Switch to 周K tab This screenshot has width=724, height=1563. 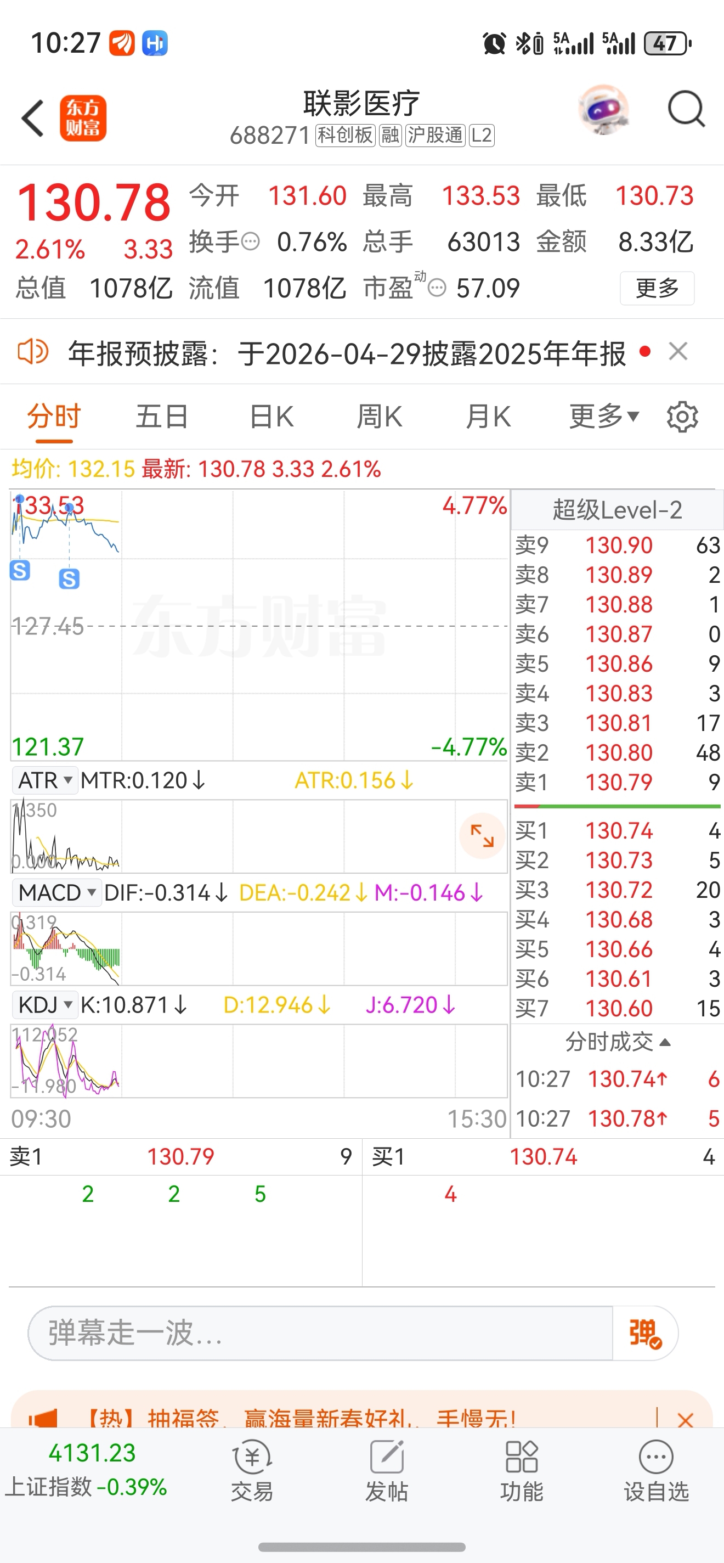[379, 416]
